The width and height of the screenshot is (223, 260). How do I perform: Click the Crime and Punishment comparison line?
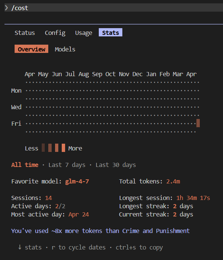(101, 231)
